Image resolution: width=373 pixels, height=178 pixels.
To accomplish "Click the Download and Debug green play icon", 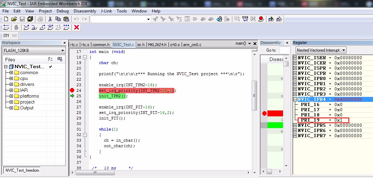I will point(271,19).
